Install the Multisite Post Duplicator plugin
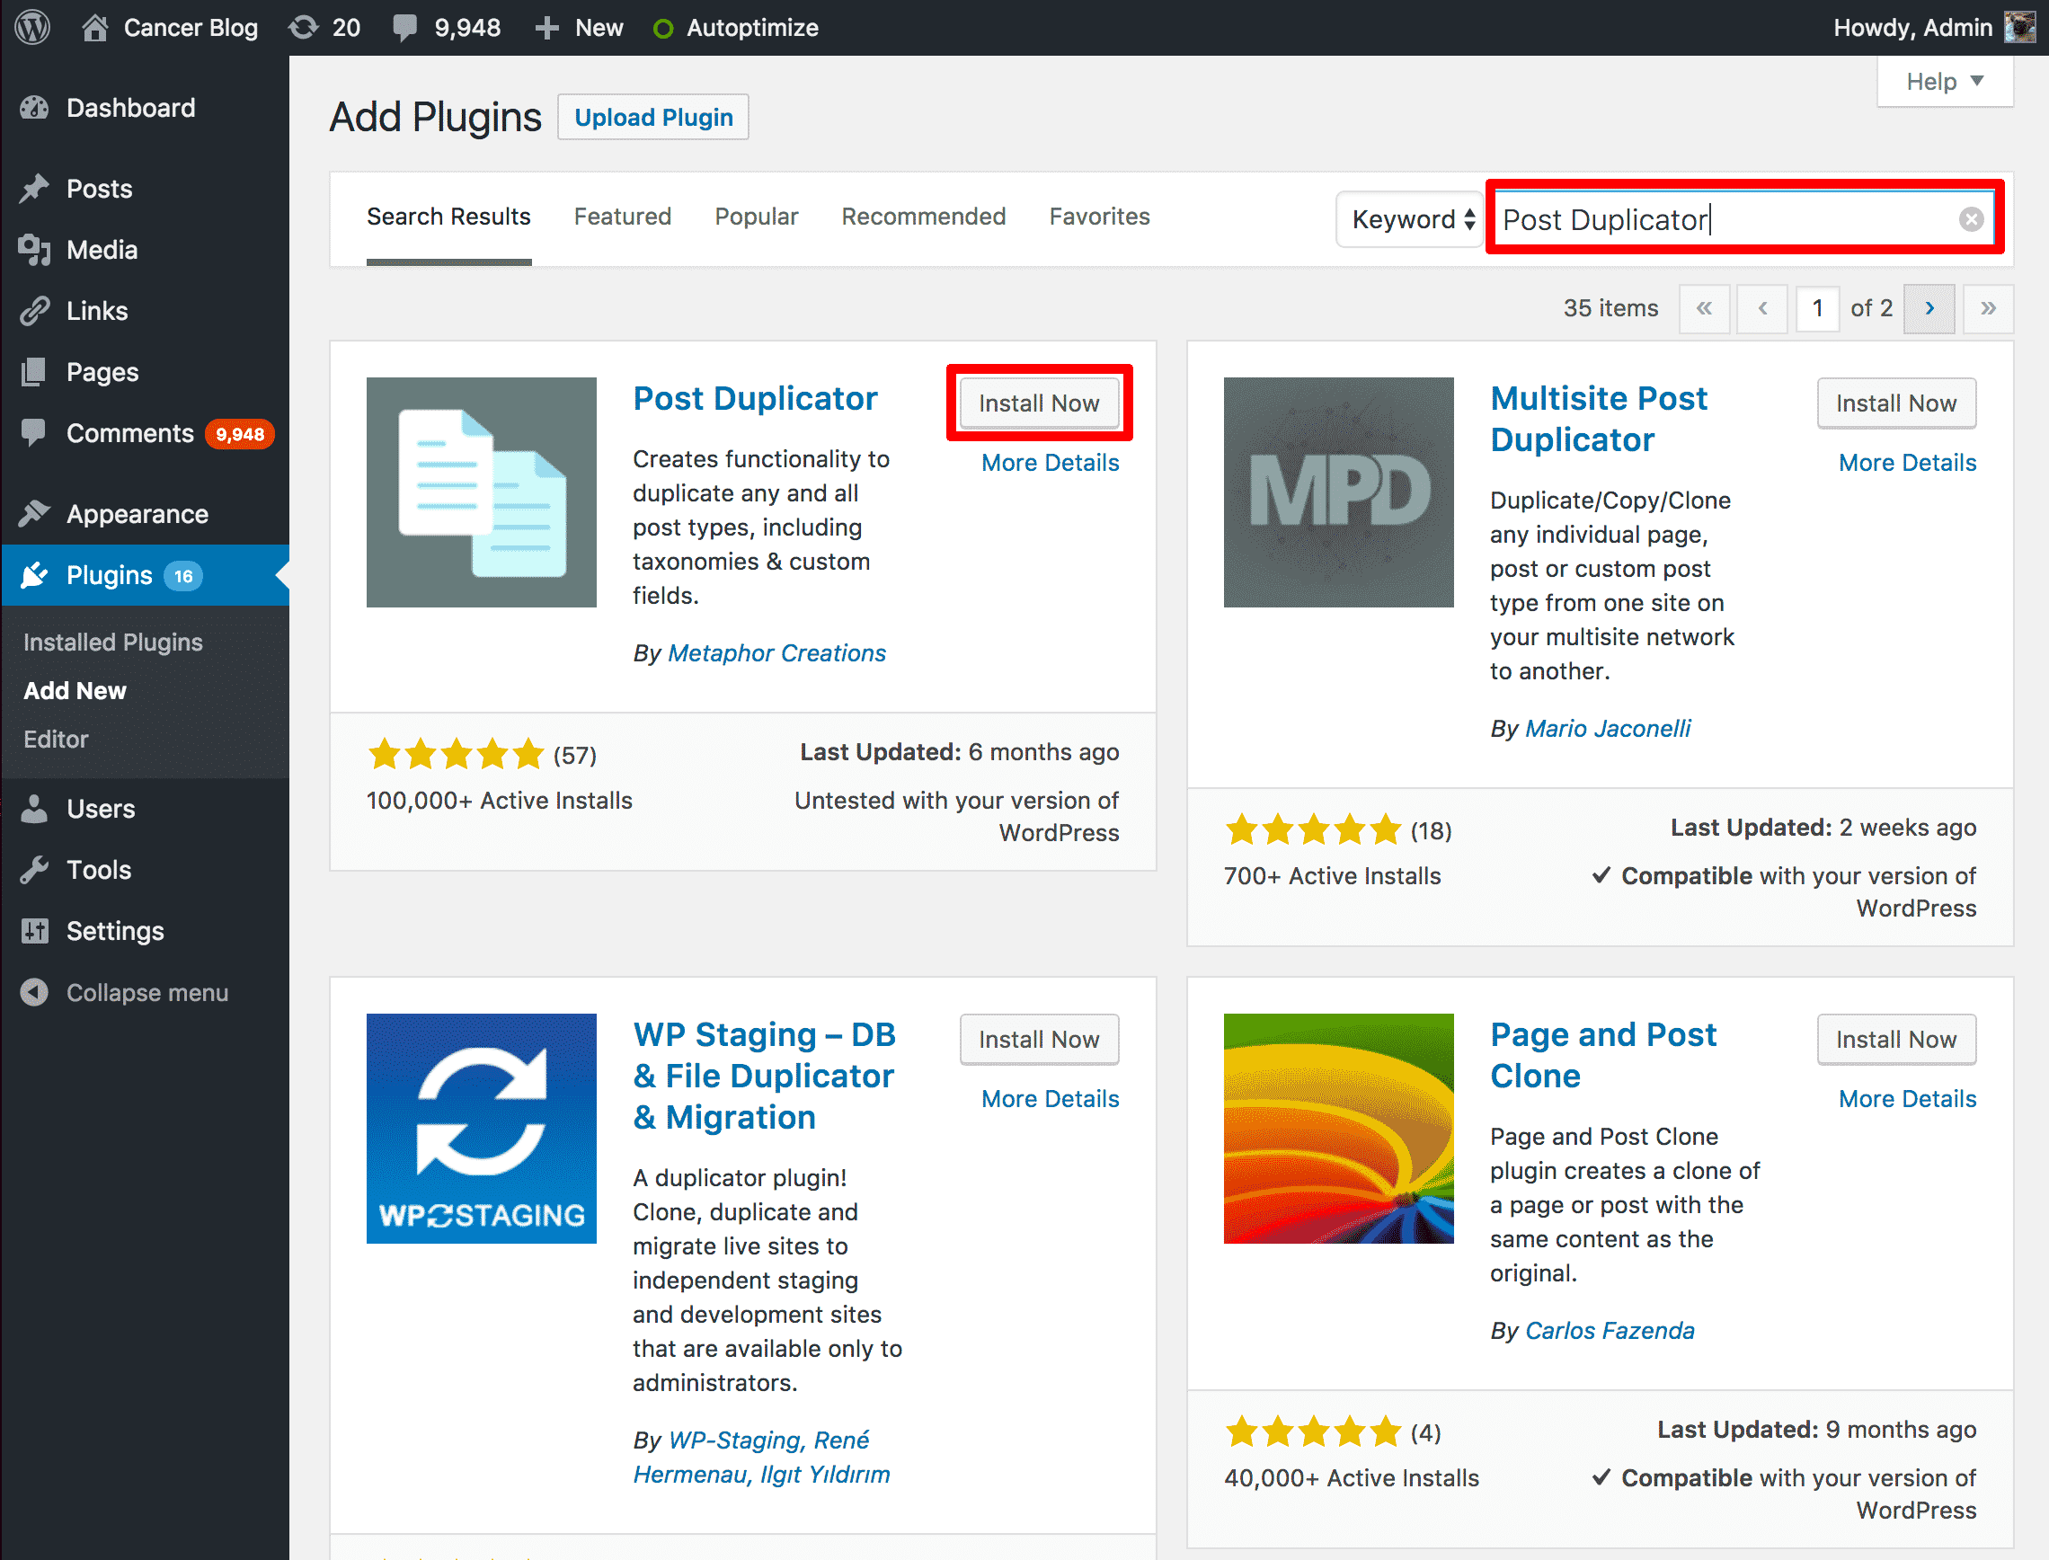The image size is (2049, 1560). 1896,403
